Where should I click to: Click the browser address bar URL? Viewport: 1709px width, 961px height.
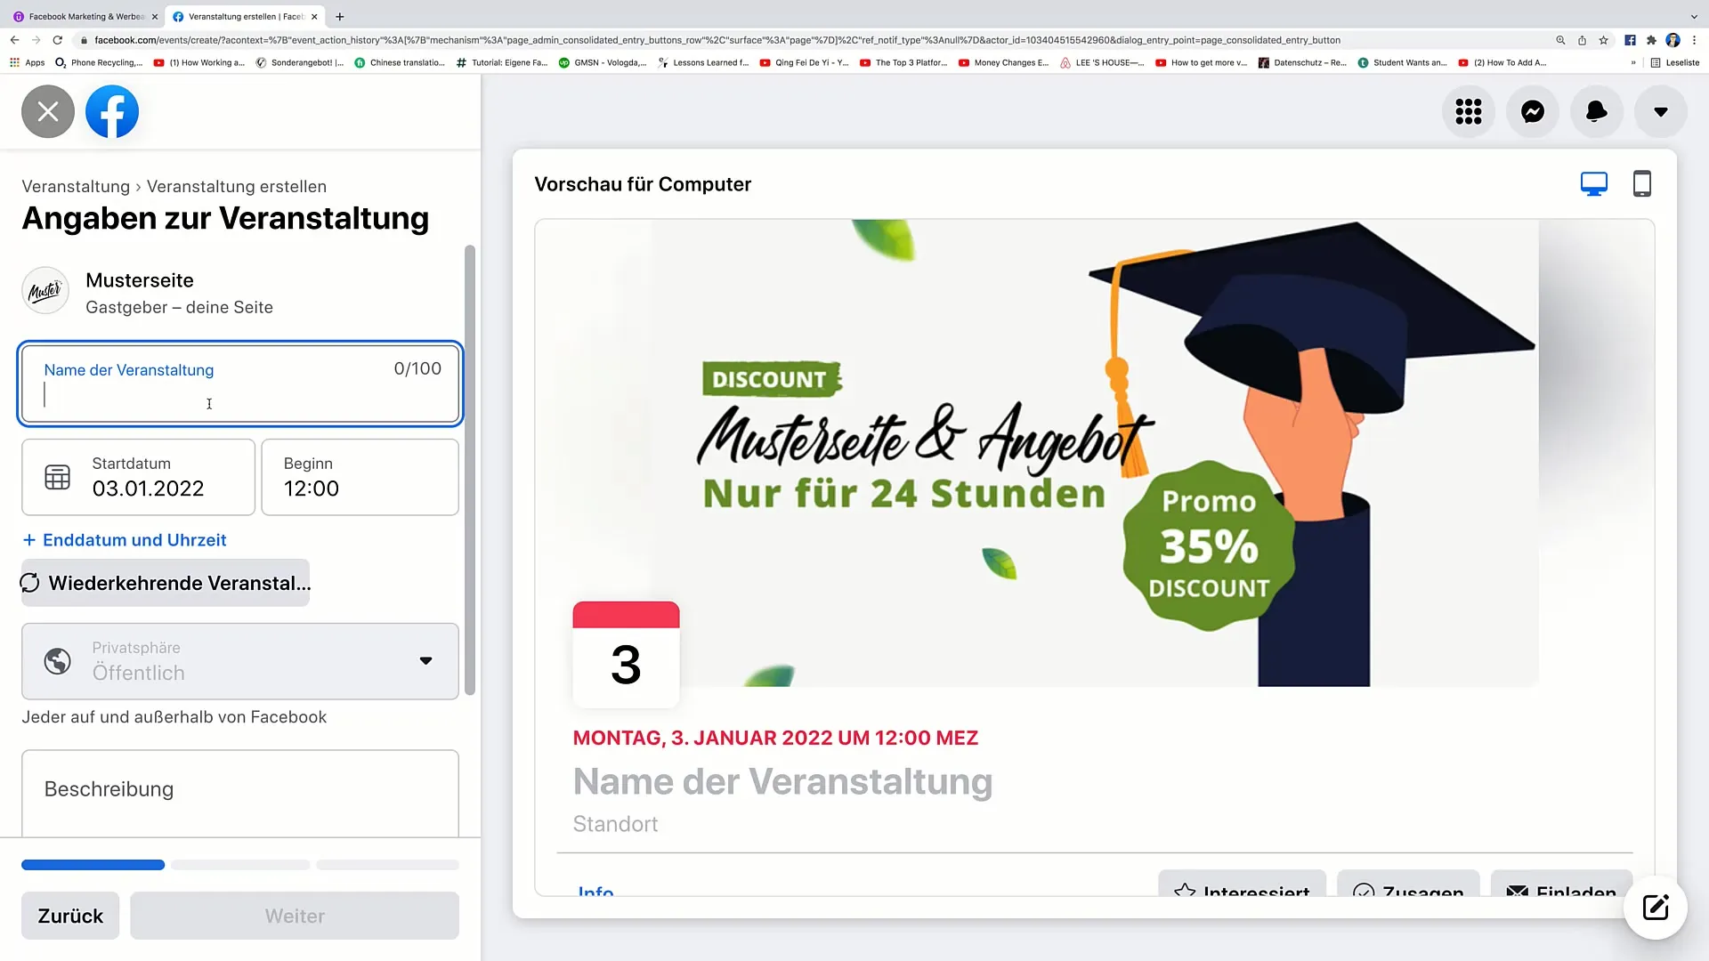(x=717, y=40)
